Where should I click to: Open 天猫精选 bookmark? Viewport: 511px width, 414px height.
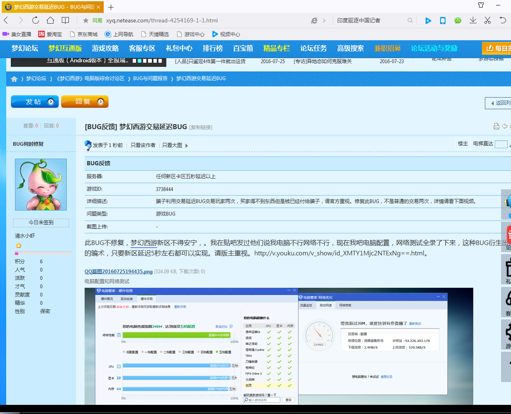pyautogui.click(x=155, y=34)
